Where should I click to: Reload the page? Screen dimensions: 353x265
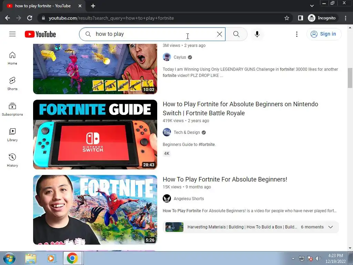pyautogui.click(x=30, y=18)
